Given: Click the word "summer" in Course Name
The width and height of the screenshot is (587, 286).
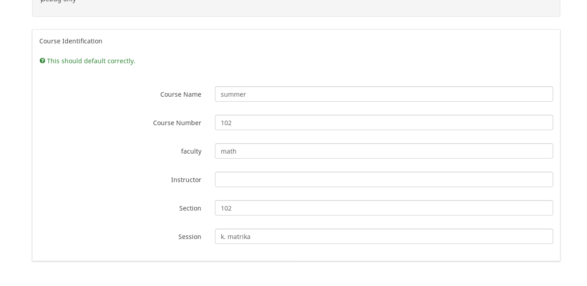Looking at the screenshot, I should click(x=233, y=94).
